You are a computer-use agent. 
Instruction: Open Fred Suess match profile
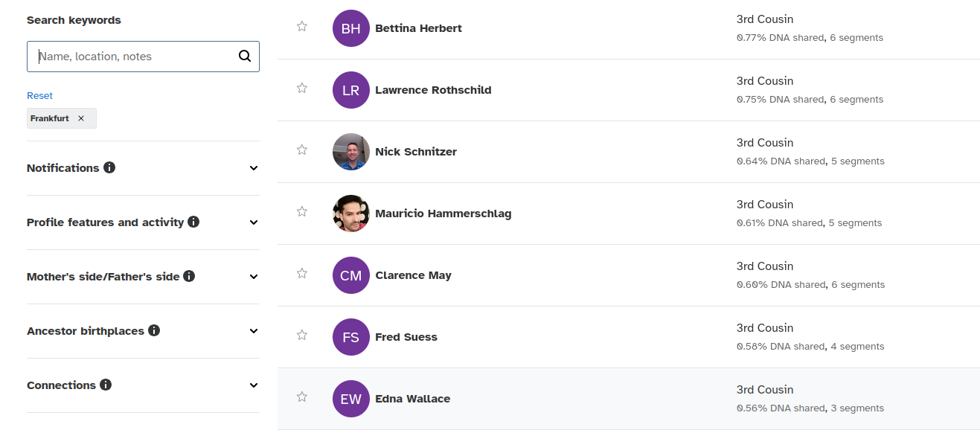[x=406, y=337]
